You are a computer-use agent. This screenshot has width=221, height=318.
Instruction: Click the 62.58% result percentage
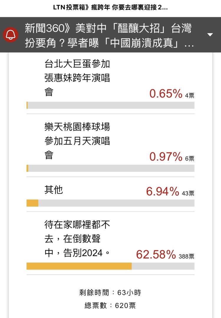(156, 255)
